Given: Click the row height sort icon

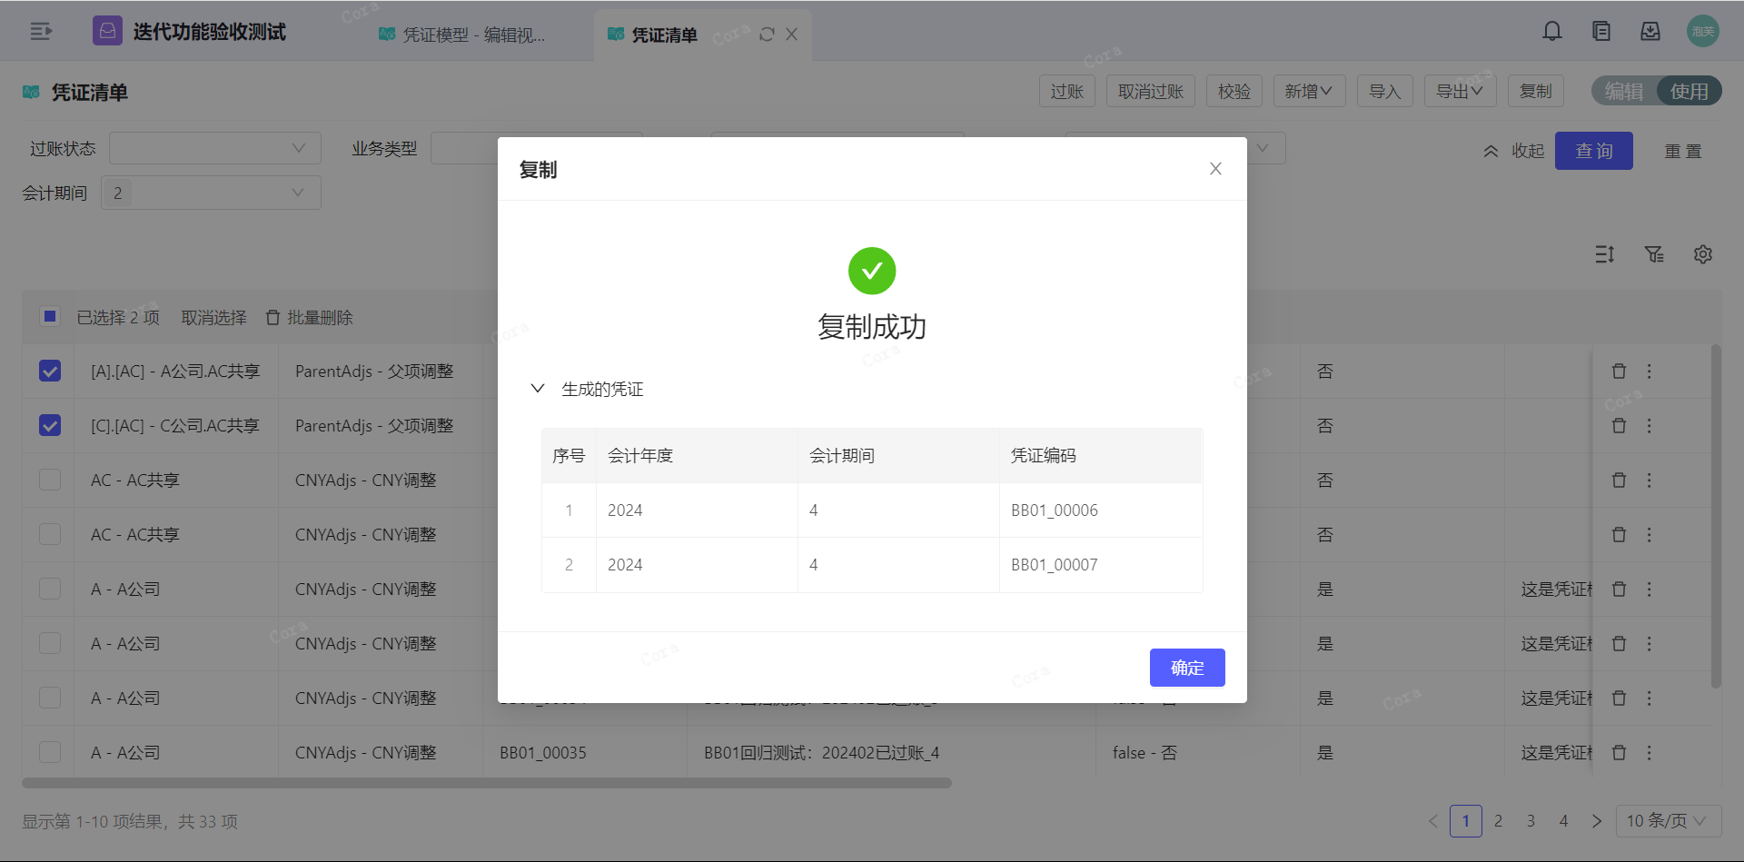Looking at the screenshot, I should pos(1605,254).
